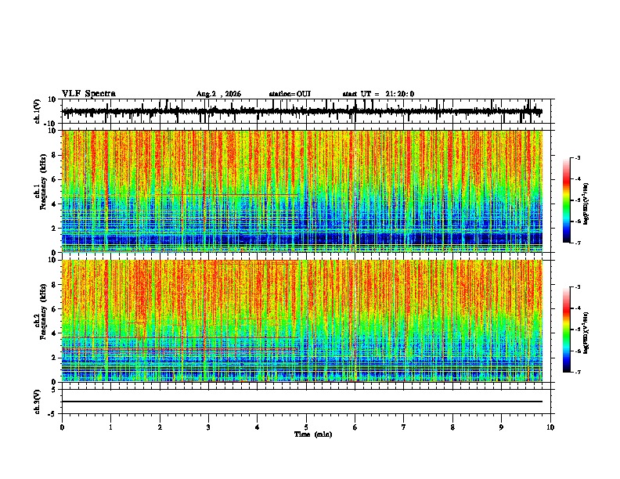Click the "-7" label on ch.2 color bar
This screenshot has width=620, height=479.
pos(578,372)
